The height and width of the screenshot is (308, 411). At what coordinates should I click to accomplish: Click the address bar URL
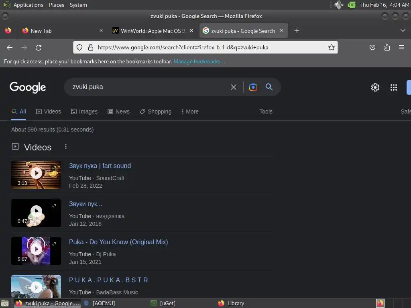click(183, 47)
